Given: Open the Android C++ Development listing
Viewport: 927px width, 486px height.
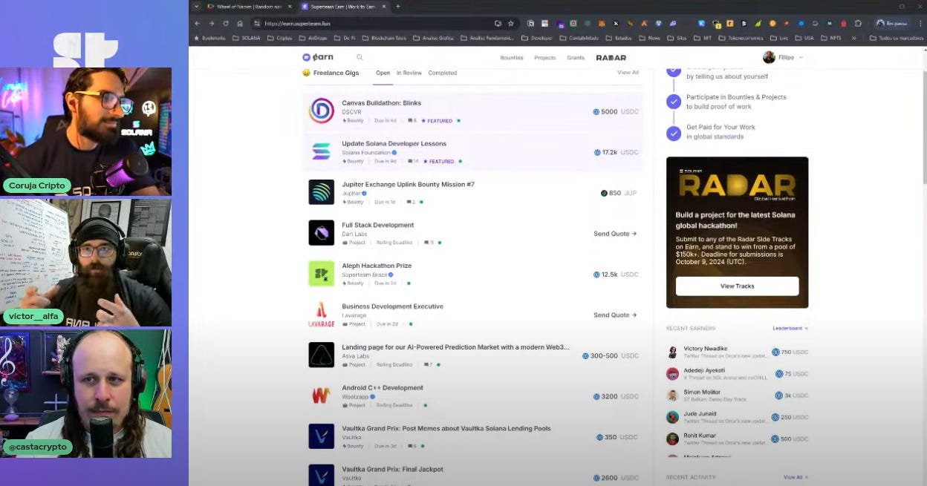Looking at the screenshot, I should point(383,387).
